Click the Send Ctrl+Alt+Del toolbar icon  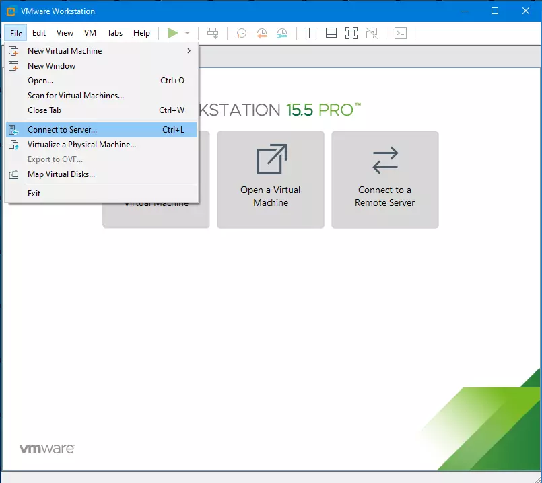pyautogui.click(x=213, y=33)
